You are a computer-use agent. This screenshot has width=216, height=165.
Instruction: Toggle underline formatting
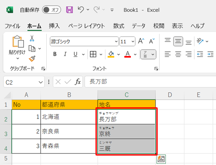[x=75, y=54]
